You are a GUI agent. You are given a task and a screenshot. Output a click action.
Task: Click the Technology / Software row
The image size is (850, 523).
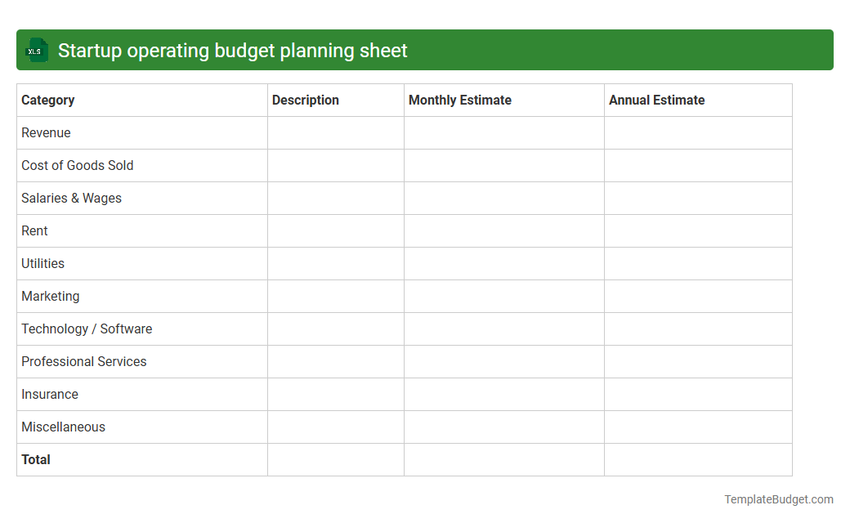(x=87, y=329)
